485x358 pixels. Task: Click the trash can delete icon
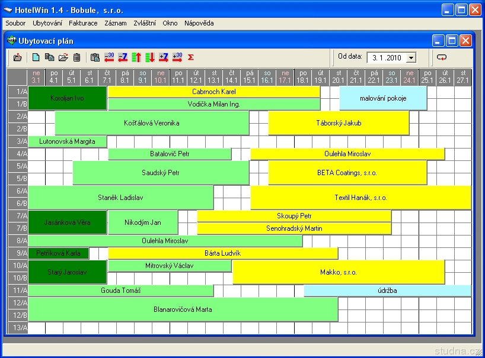pos(76,57)
